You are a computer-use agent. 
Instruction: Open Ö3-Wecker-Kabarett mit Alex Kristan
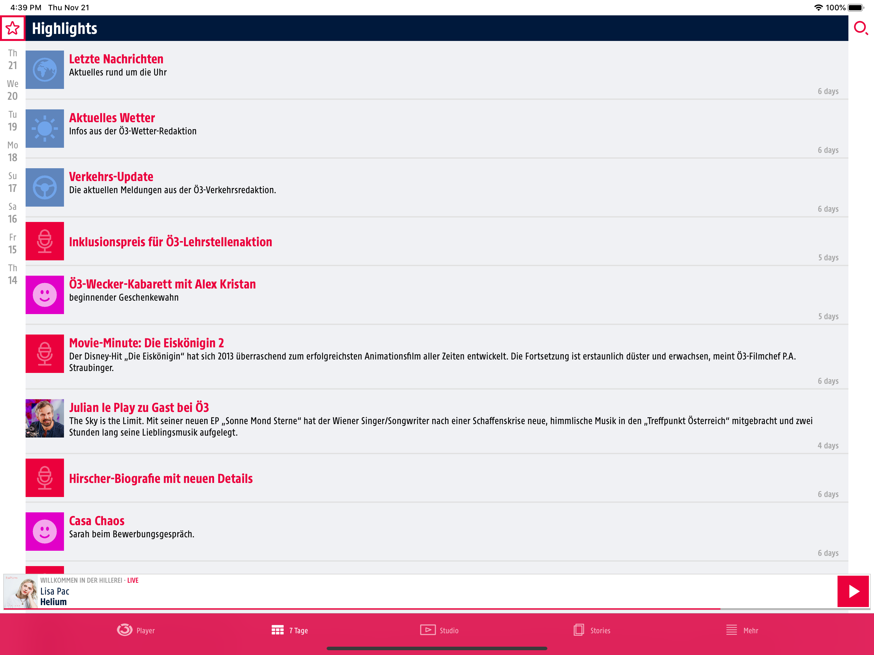tap(163, 284)
